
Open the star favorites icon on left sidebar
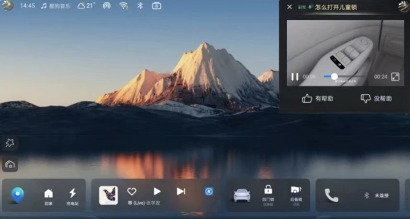tap(10, 143)
